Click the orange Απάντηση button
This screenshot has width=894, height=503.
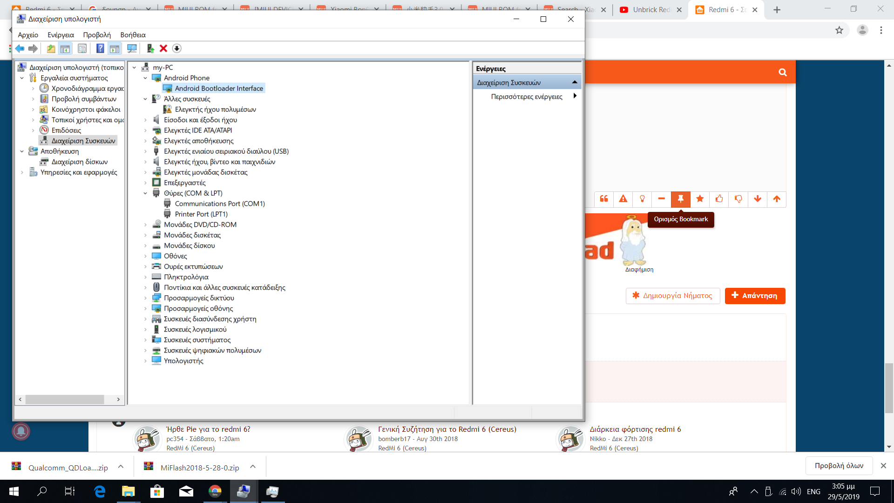point(755,296)
